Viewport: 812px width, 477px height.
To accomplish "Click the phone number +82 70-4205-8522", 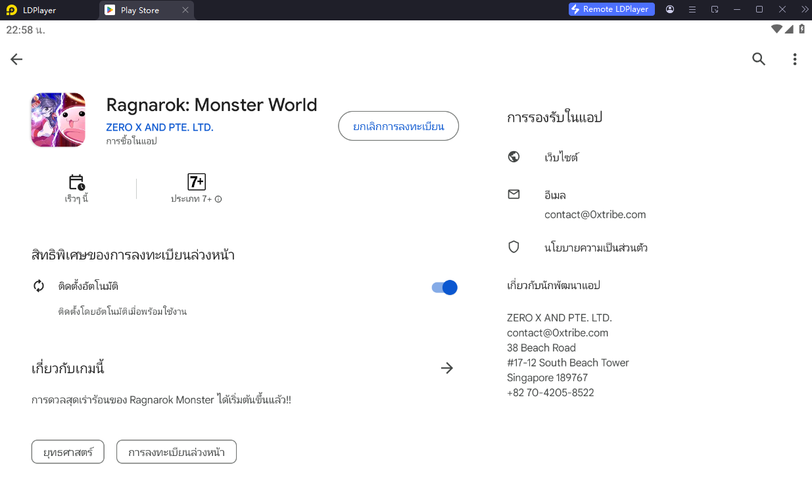I will pos(550,393).
